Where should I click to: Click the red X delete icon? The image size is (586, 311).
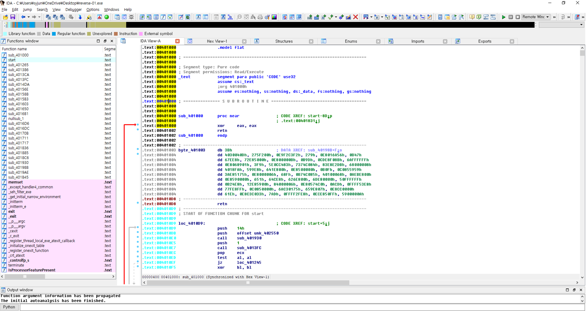(355, 17)
